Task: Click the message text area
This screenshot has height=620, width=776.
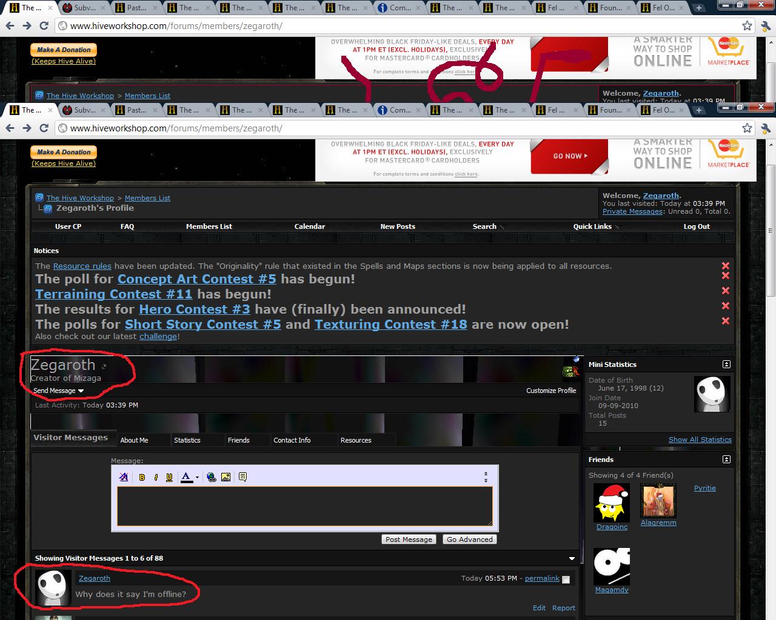Action: [305, 506]
